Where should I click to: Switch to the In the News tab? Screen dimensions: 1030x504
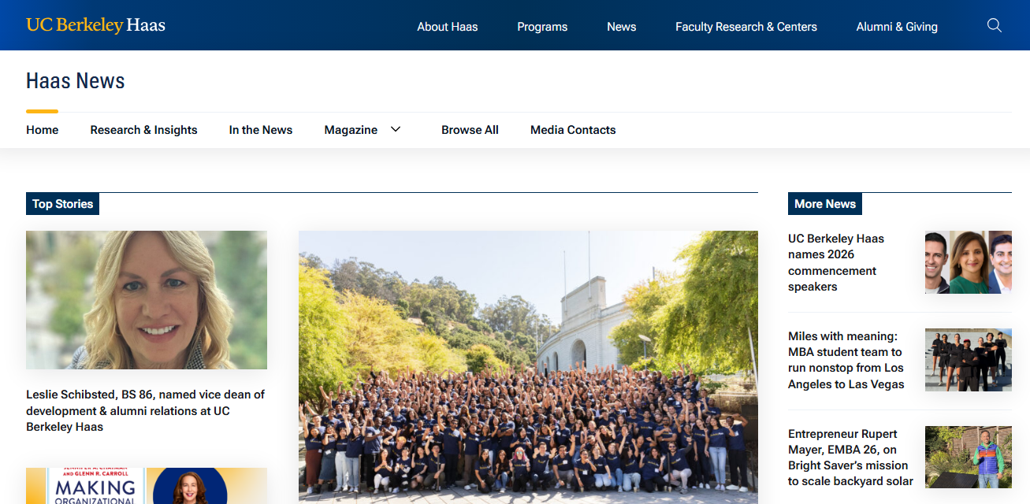[260, 129]
